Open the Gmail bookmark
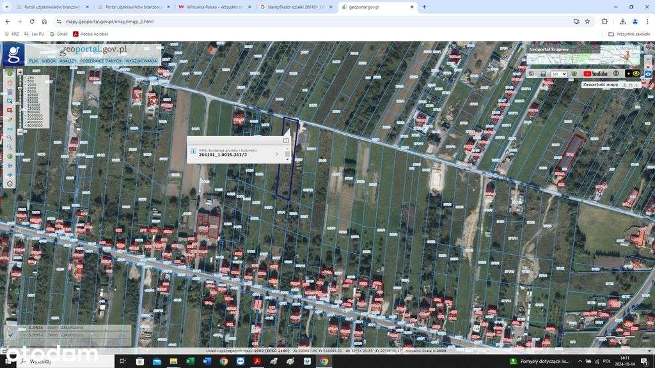 pyautogui.click(x=59, y=34)
